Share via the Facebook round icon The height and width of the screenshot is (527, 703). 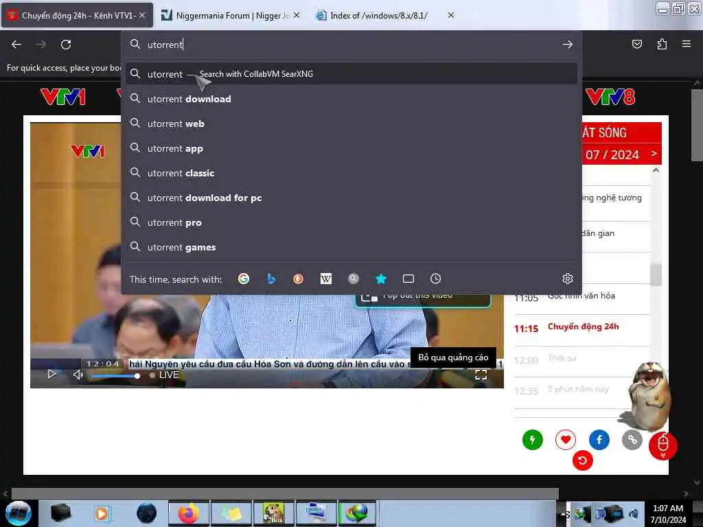[599, 440]
